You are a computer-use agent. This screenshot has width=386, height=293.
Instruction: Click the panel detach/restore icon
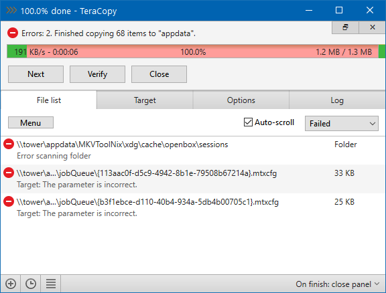[345, 27]
